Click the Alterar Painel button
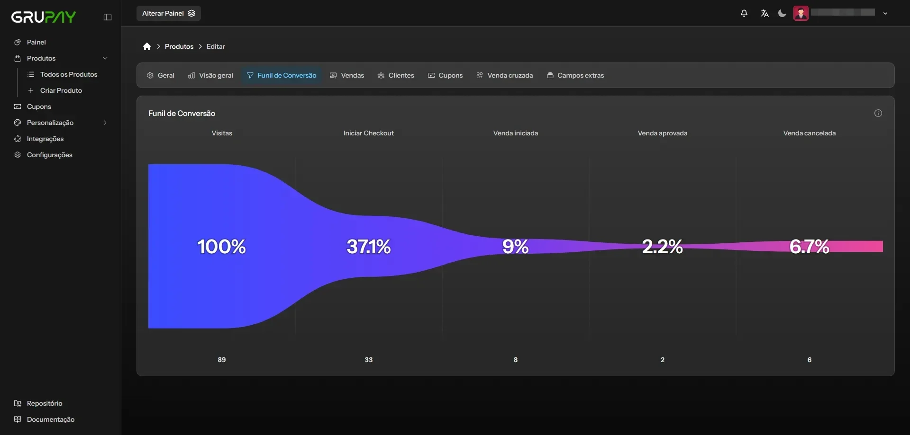 pos(169,13)
